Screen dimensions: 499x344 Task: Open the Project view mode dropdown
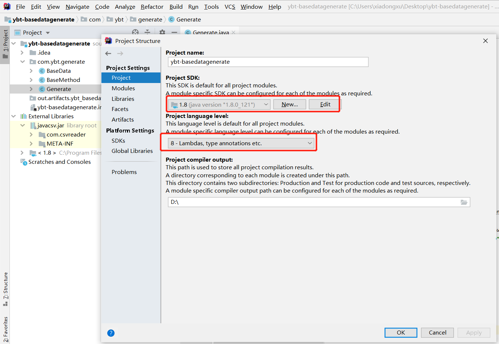click(48, 33)
